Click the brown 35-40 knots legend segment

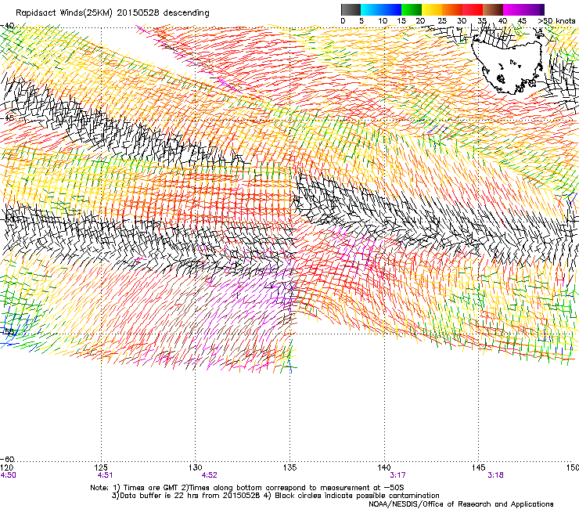click(493, 9)
